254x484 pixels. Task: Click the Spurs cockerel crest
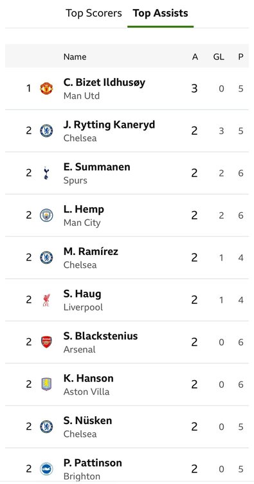coord(46,173)
